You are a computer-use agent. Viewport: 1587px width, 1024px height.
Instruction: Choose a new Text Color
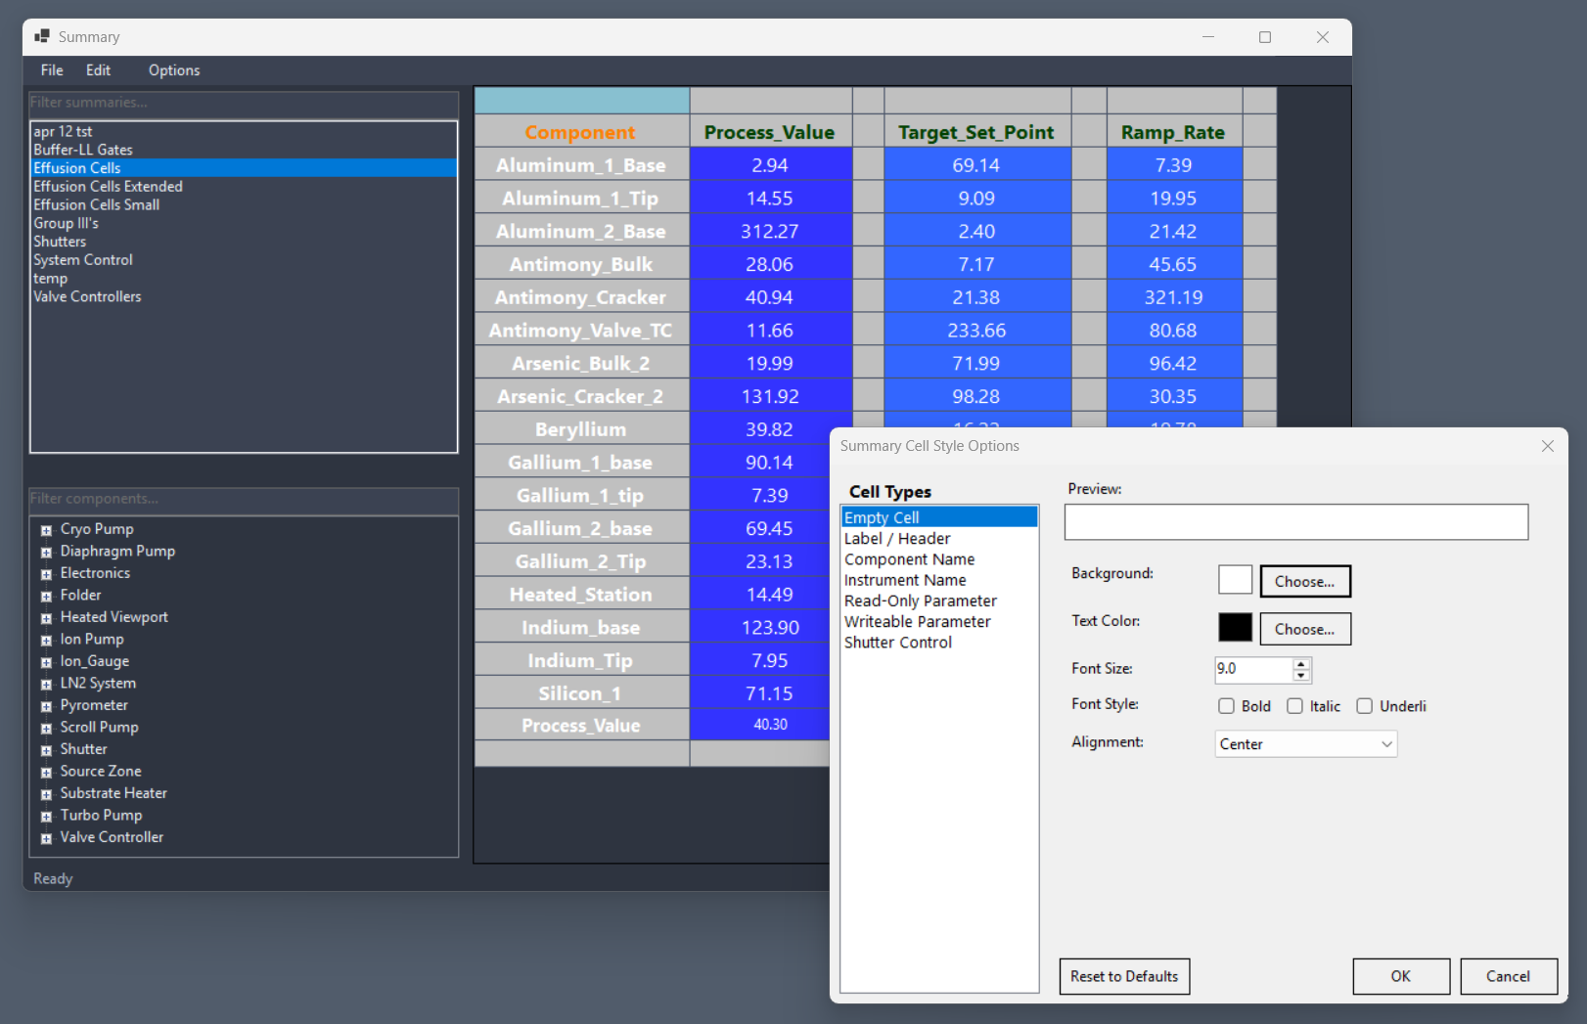tap(1305, 629)
